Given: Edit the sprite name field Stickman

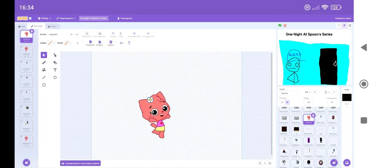Looking at the screenshot, I should [289, 93].
